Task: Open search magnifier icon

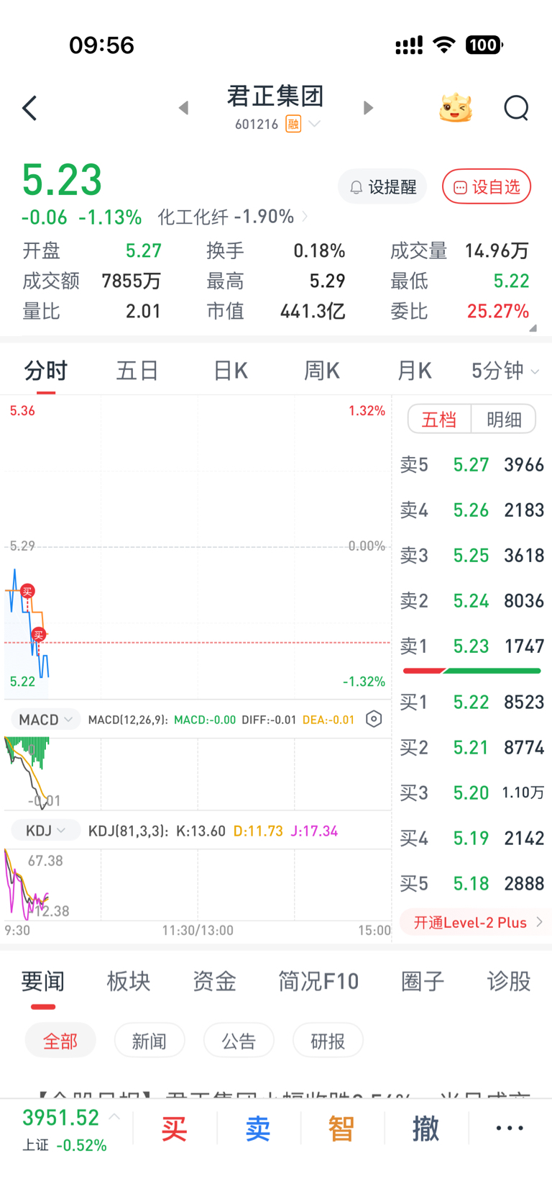Action: pos(516,108)
